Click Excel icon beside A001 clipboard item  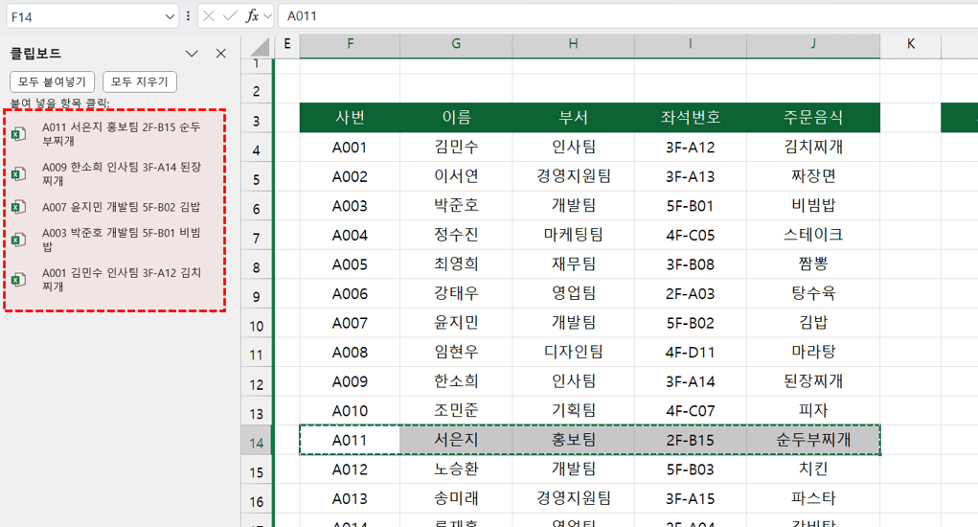tap(18, 279)
